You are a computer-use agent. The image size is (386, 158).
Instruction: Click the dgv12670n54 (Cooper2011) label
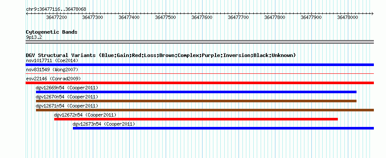click(67, 97)
